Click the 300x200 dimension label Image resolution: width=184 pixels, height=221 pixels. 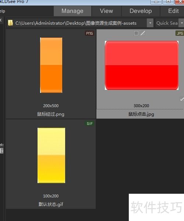point(141,106)
